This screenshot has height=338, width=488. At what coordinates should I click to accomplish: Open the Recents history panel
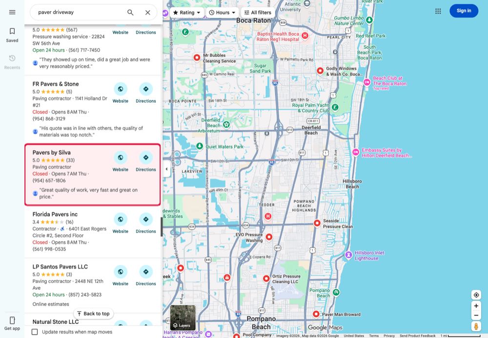(12, 62)
